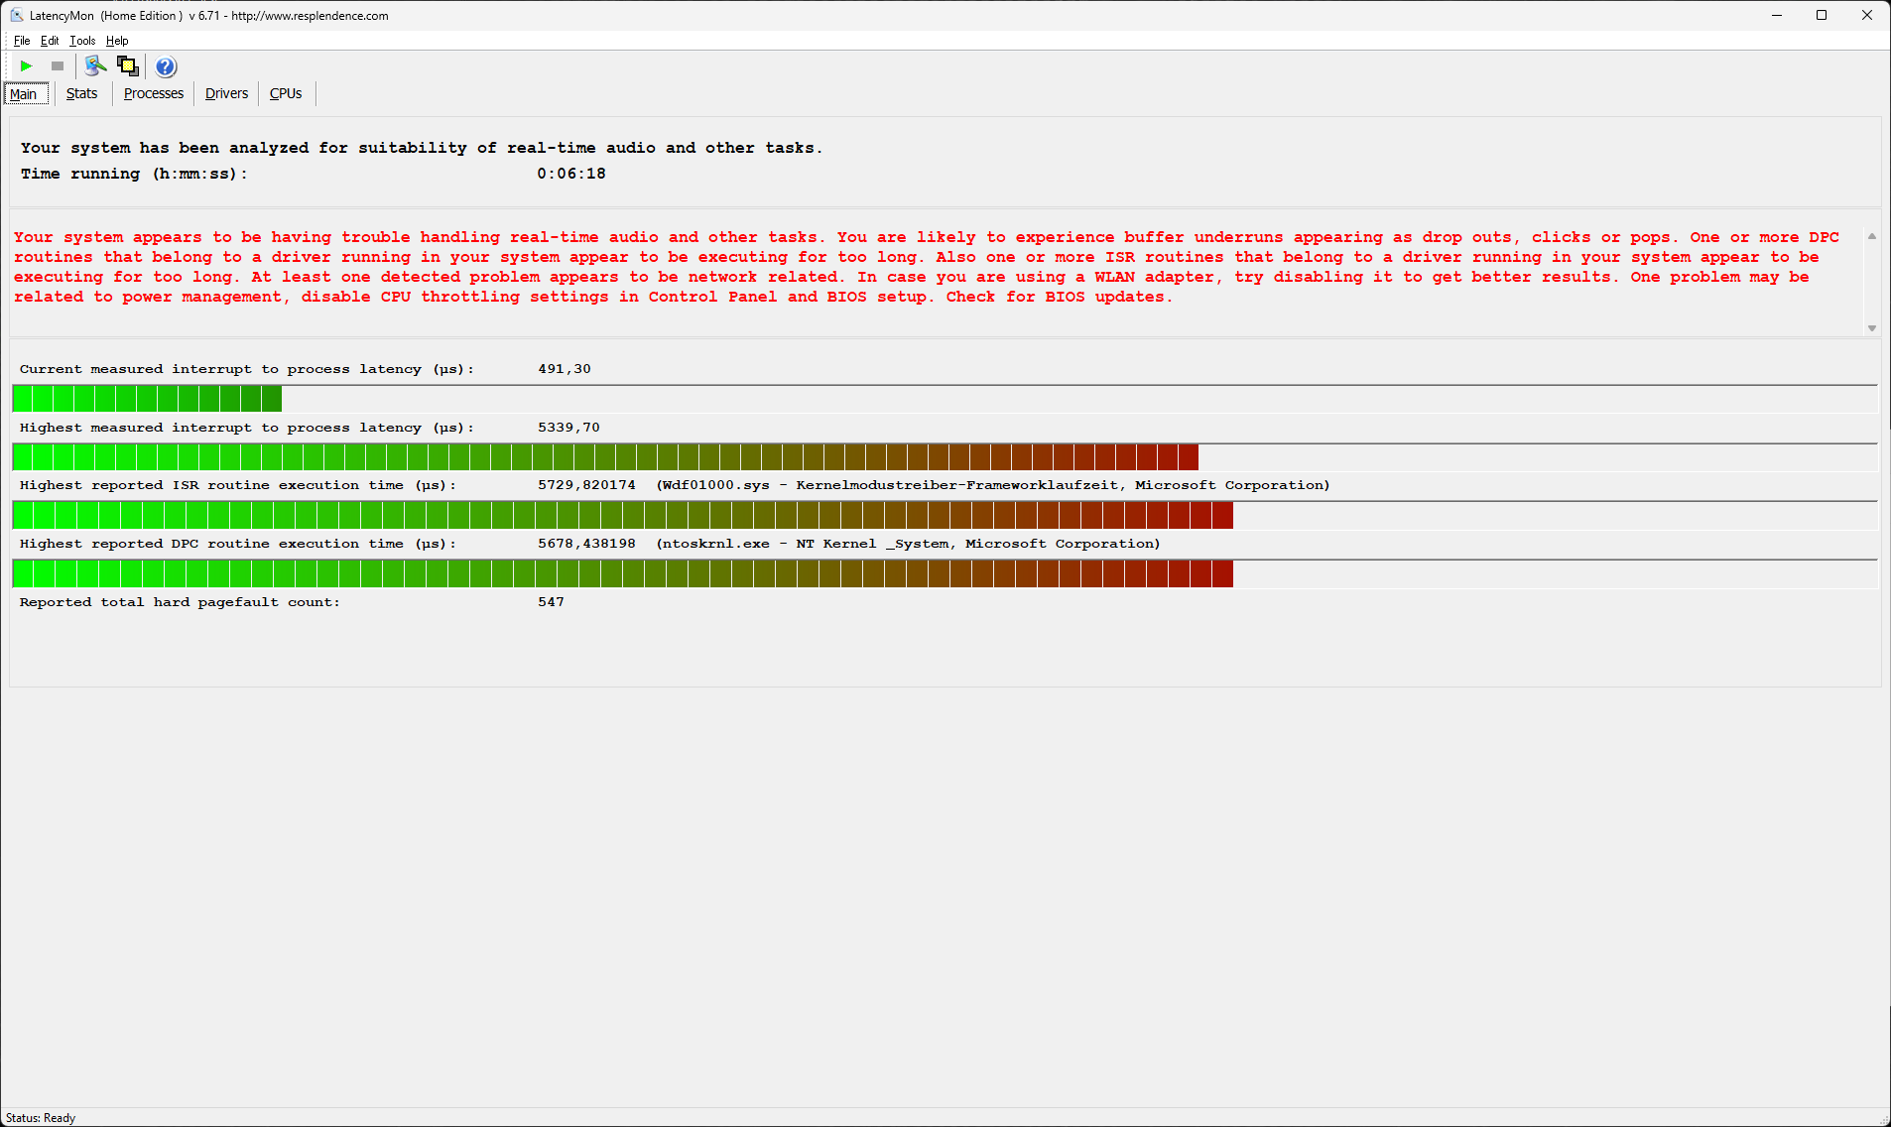The image size is (1891, 1127).
Task: Select the highest latency value 5339,70
Action: point(569,428)
